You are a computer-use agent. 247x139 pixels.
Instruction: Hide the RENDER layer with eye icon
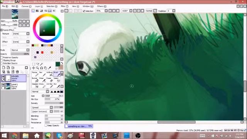pos(3,76)
